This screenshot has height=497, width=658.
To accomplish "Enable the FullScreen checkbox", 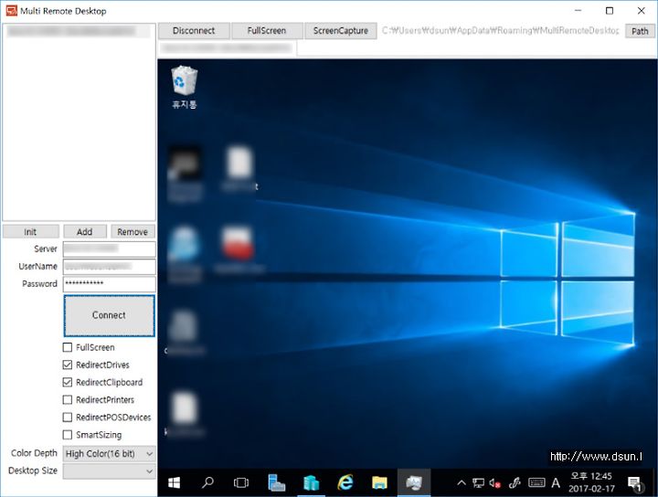I will coord(67,347).
